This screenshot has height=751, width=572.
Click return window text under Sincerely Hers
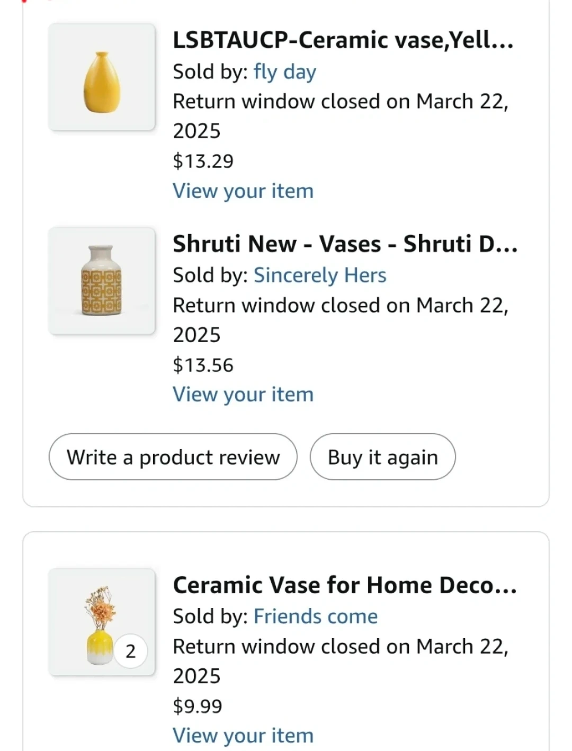(340, 306)
